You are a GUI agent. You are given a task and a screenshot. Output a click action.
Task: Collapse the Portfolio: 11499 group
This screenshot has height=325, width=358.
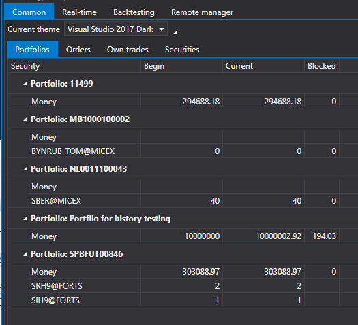tap(25, 84)
